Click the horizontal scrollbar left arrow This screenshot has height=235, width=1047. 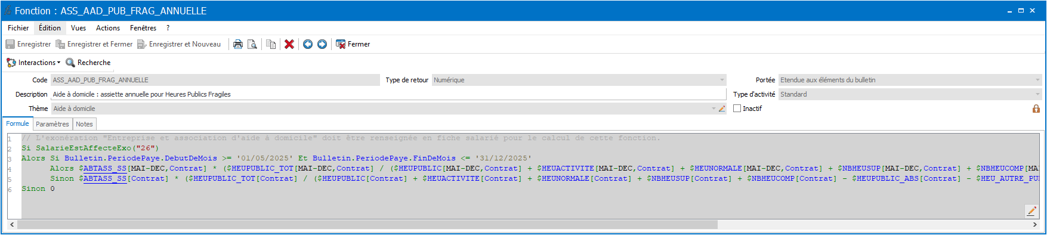[x=12, y=225]
